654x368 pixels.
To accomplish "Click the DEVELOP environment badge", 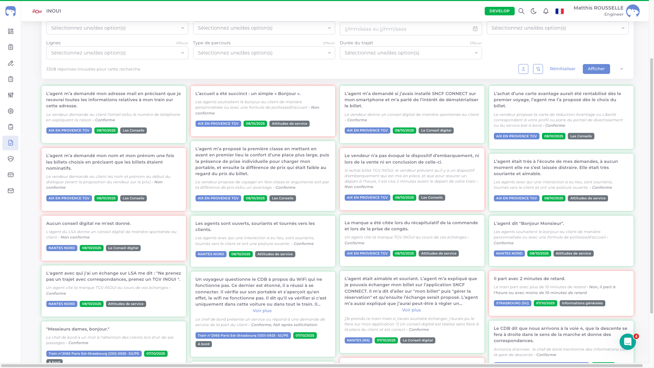I will pos(499,11).
